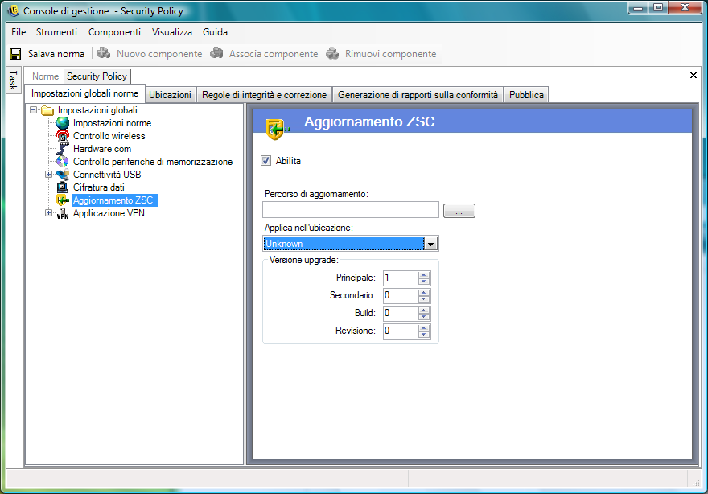The height and width of the screenshot is (494, 708).
Task: Click the Impostazioni norme globe icon
Action: pyautogui.click(x=63, y=123)
